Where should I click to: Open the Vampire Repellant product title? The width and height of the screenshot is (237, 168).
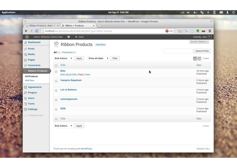pos(71,80)
